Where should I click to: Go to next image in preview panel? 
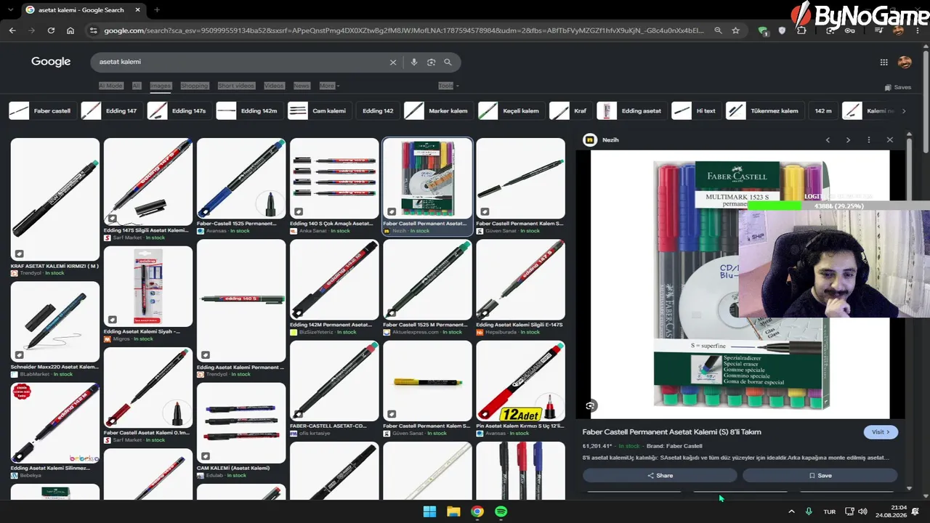tap(848, 139)
